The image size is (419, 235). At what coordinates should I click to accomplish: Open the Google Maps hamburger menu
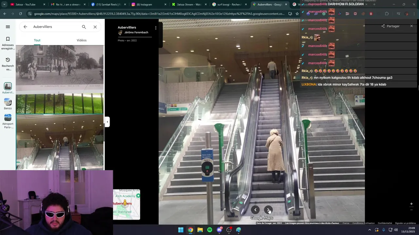click(x=8, y=27)
